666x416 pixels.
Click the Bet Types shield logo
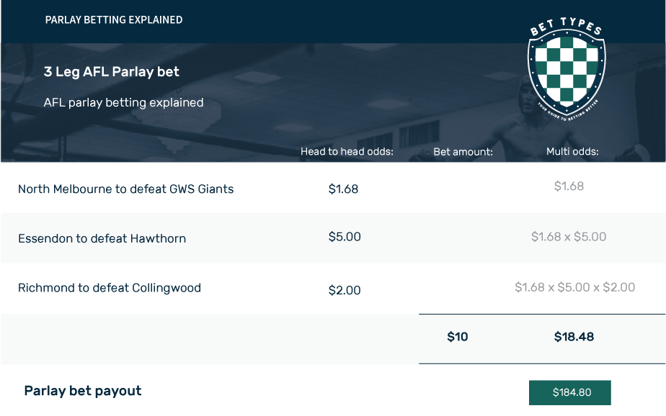567,68
